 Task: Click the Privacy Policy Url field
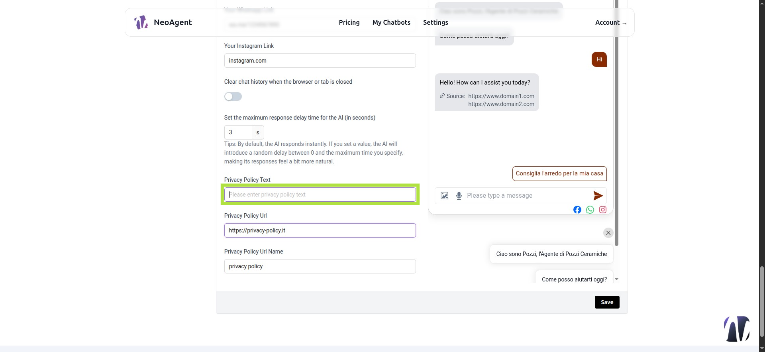pos(320,230)
